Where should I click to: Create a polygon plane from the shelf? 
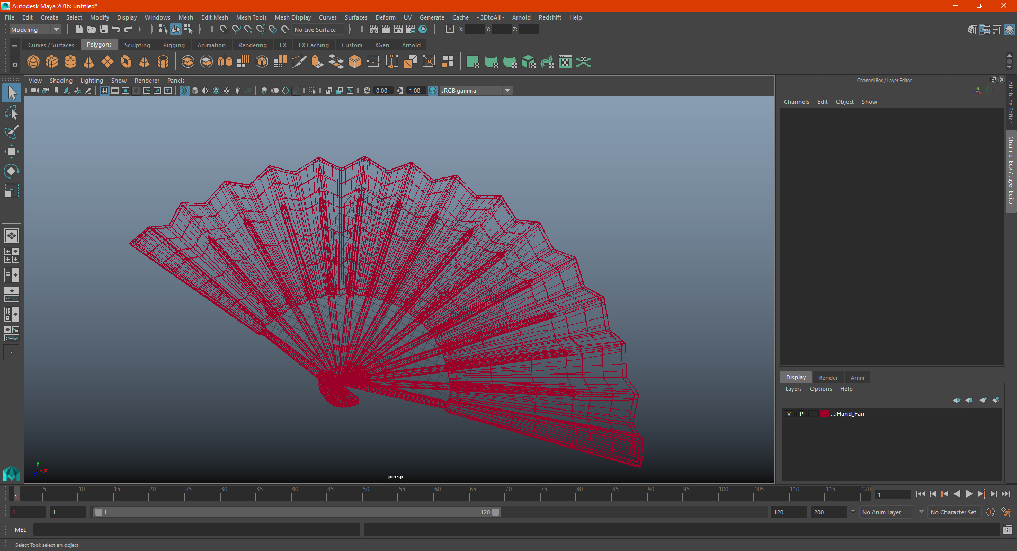click(x=108, y=62)
